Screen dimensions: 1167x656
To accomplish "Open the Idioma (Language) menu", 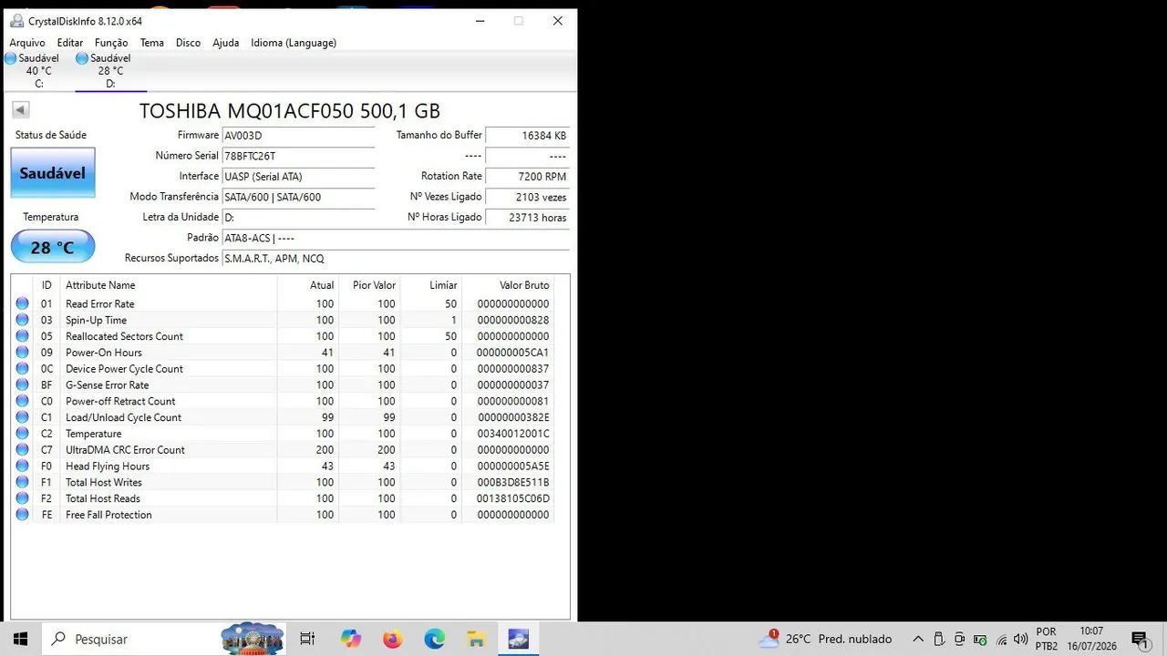I will pyautogui.click(x=294, y=43).
